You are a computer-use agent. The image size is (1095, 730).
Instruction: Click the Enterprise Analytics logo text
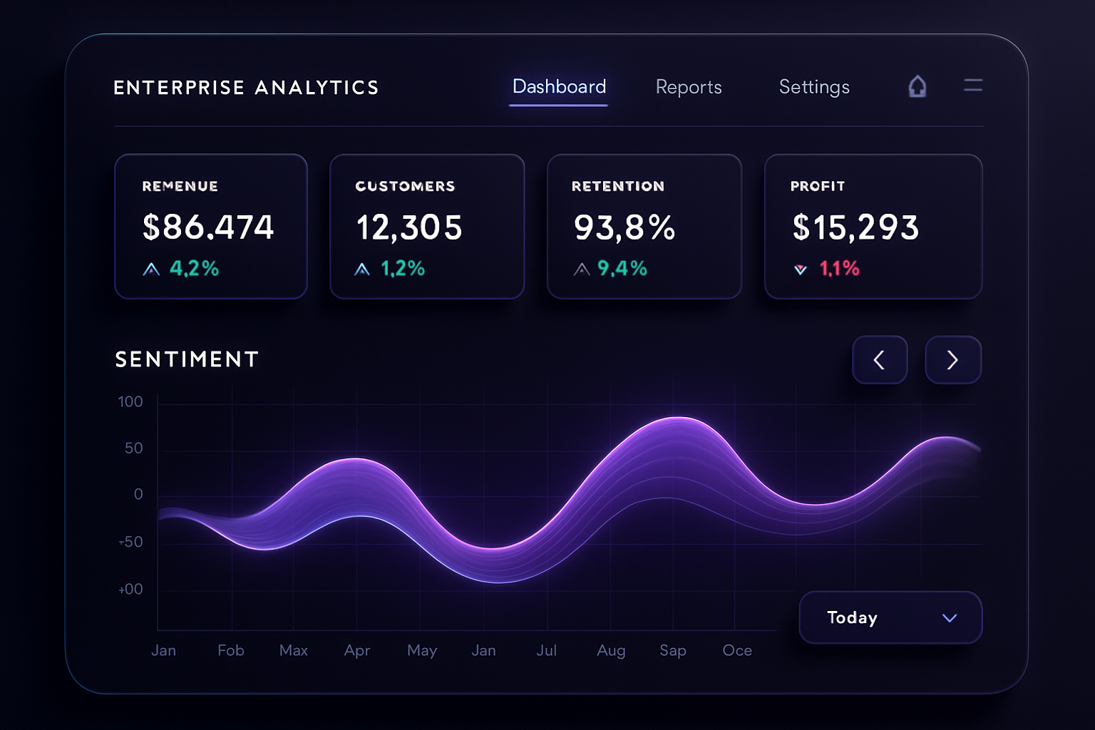246,87
